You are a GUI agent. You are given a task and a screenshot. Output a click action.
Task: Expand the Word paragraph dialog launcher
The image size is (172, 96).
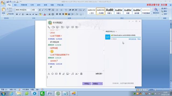coord(85,18)
